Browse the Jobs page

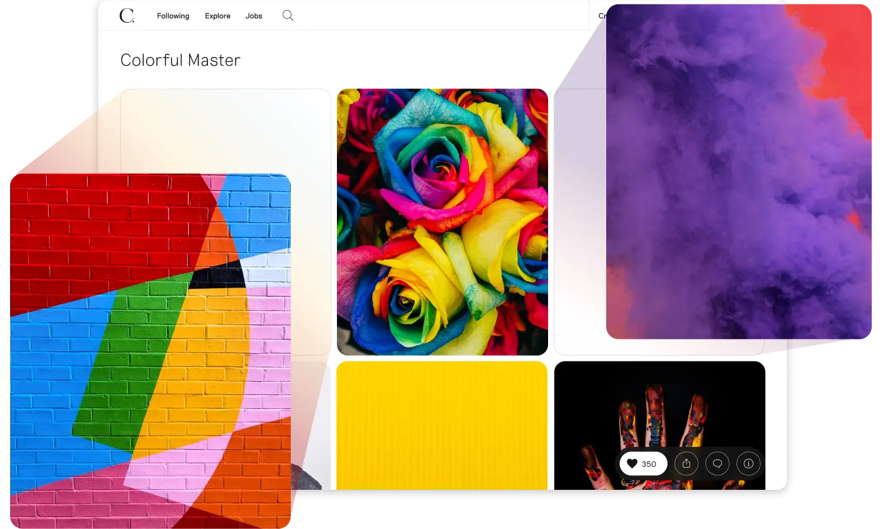tap(253, 16)
